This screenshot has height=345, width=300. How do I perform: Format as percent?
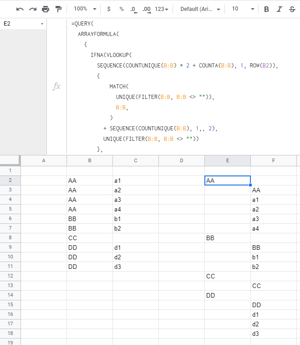(x=121, y=9)
